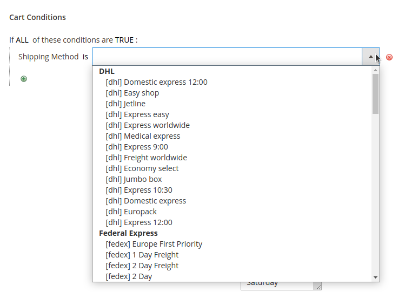Change the TRUE value condition
The image size is (405, 292).
point(124,40)
